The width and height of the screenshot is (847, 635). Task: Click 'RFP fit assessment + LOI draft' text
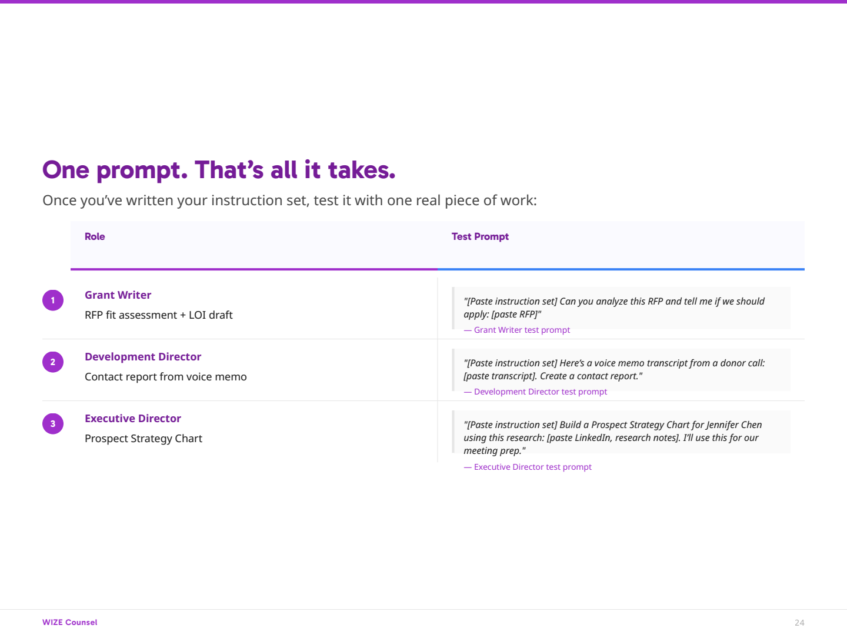point(159,315)
